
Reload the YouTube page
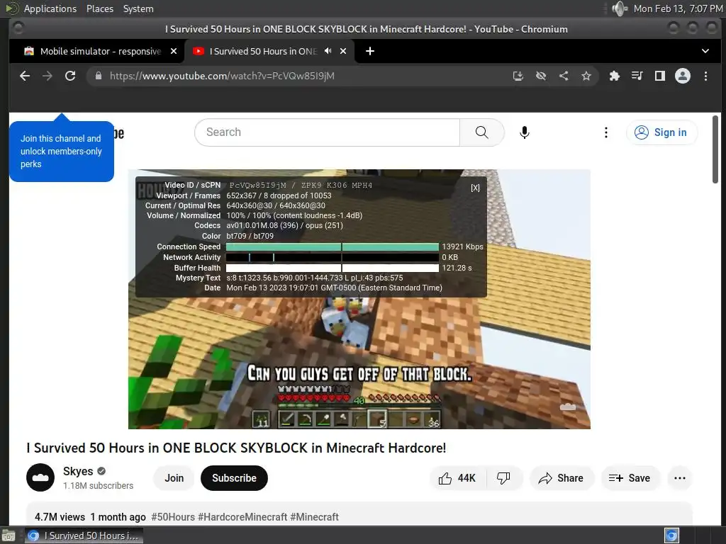click(x=70, y=76)
